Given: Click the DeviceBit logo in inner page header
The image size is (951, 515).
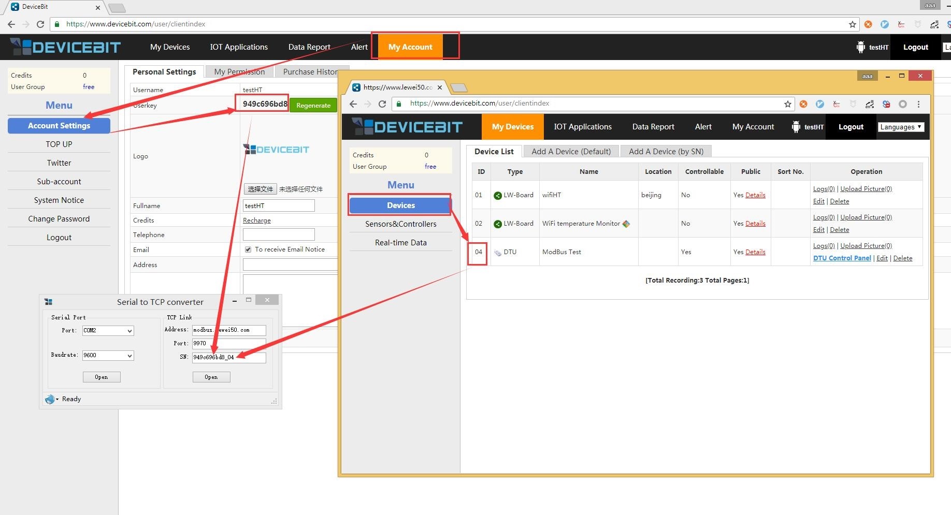Looking at the screenshot, I should [407, 127].
